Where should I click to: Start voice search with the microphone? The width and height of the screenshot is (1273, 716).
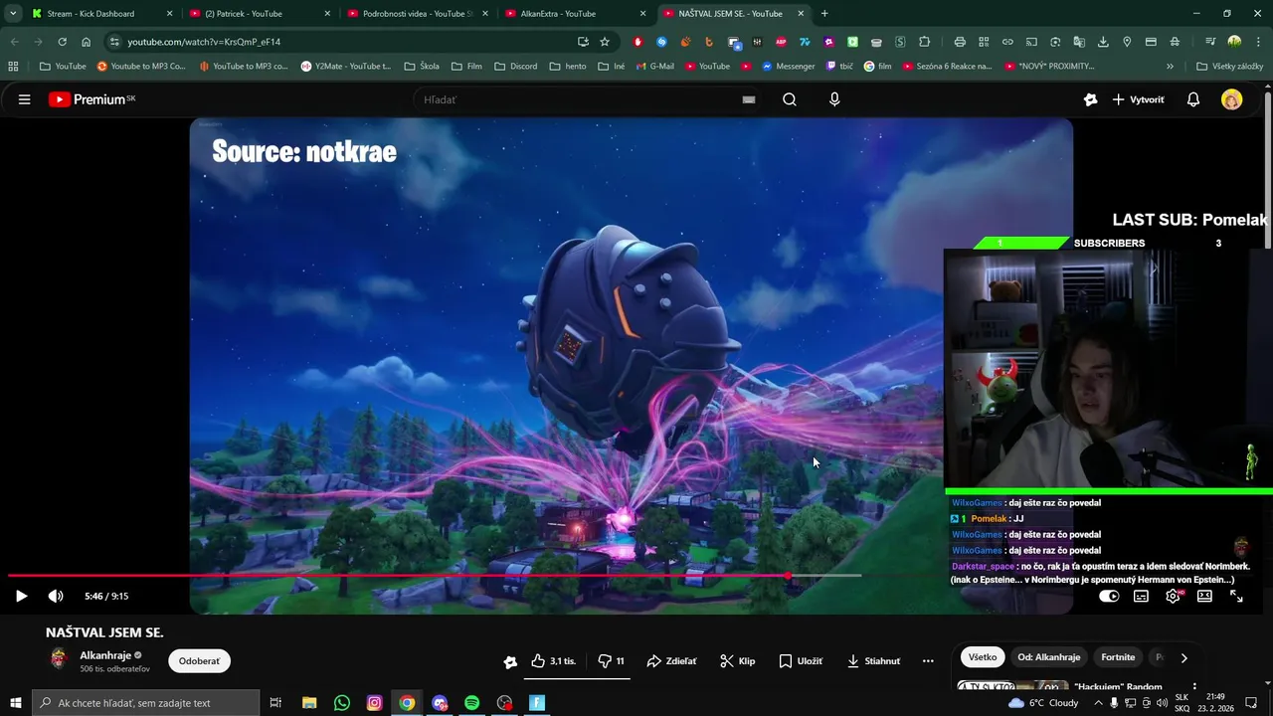pyautogui.click(x=834, y=99)
